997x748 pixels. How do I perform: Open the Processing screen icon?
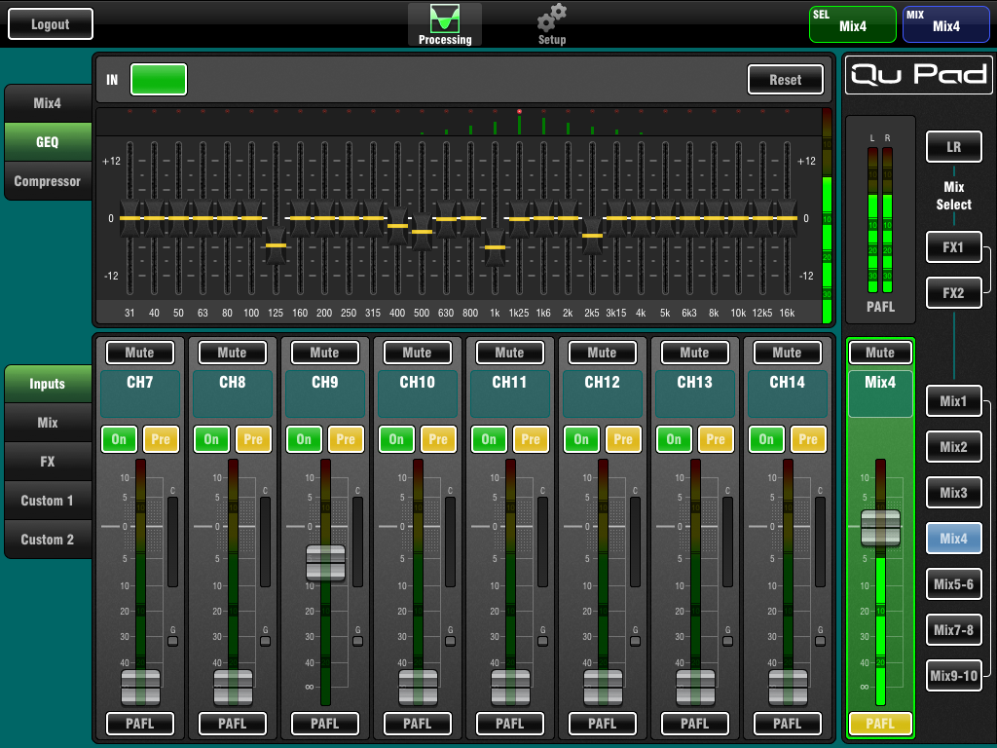(444, 24)
